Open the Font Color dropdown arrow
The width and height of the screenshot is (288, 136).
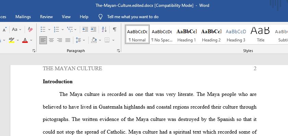tap(31, 40)
